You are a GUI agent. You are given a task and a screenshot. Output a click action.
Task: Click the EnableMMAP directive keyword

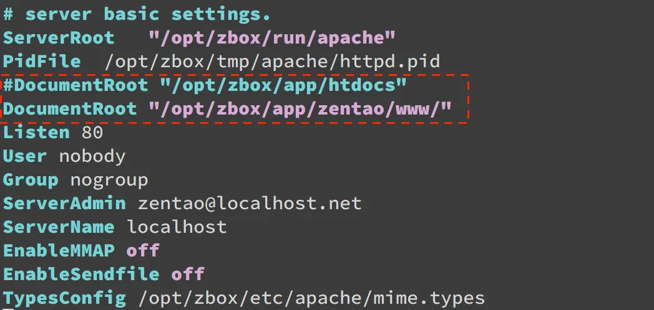(59, 251)
